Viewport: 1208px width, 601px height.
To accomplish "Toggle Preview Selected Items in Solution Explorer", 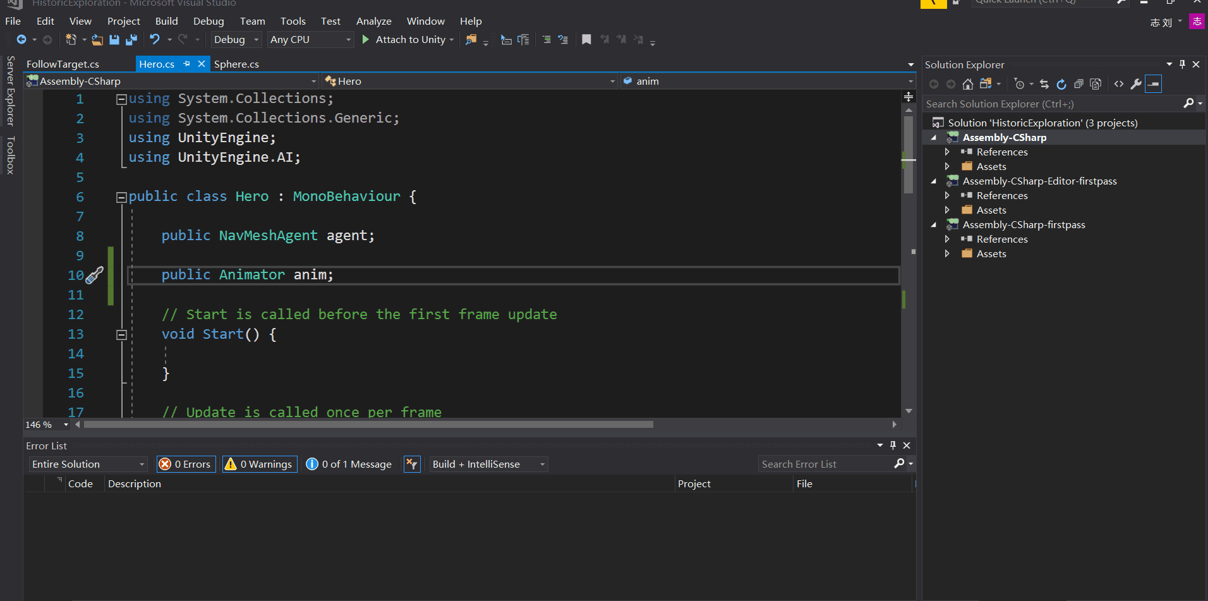I will click(1154, 83).
